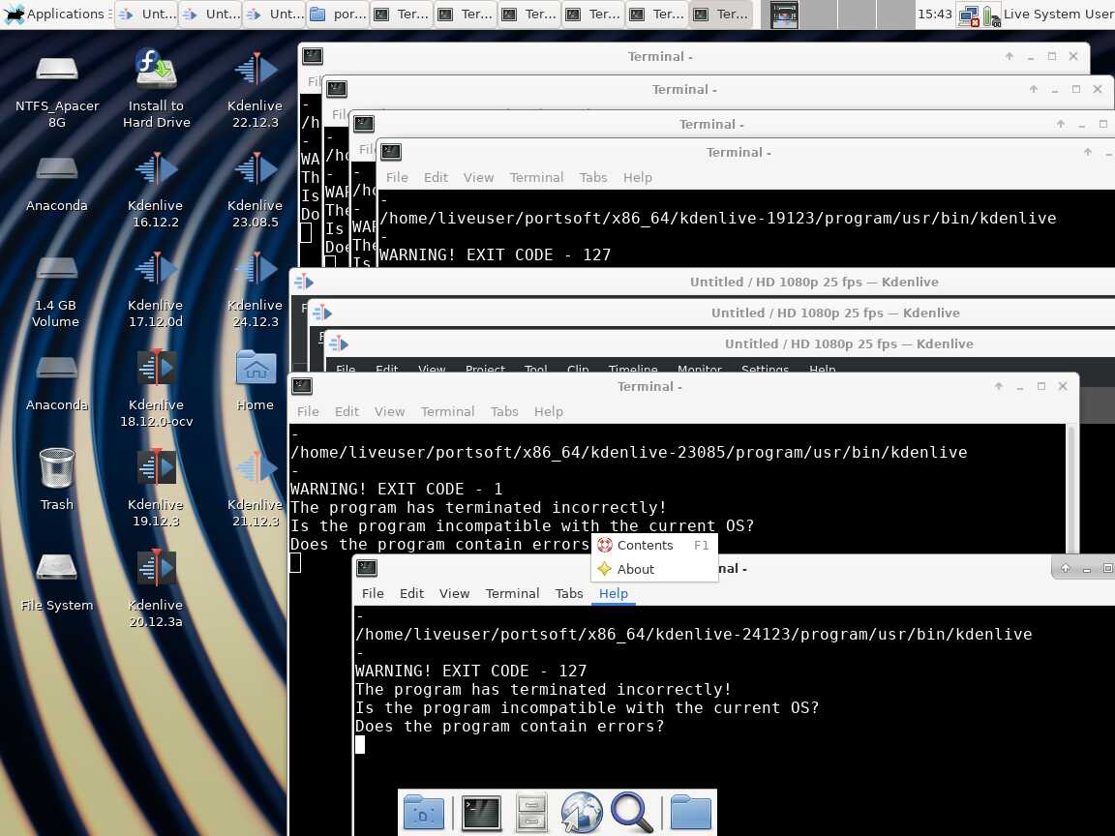This screenshot has height=836, width=1115.
Task: Select the Kdenlive 18.12.0-ocv desktop icon
Action: click(x=156, y=369)
